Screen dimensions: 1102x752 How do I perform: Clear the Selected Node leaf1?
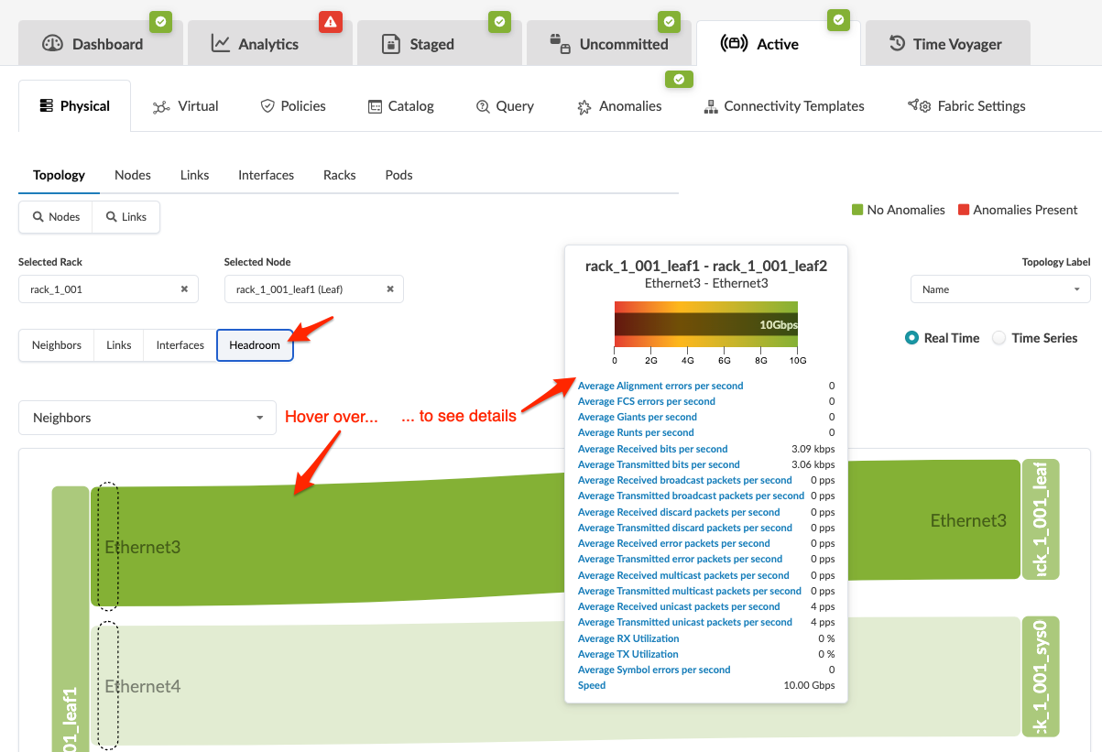(x=389, y=289)
